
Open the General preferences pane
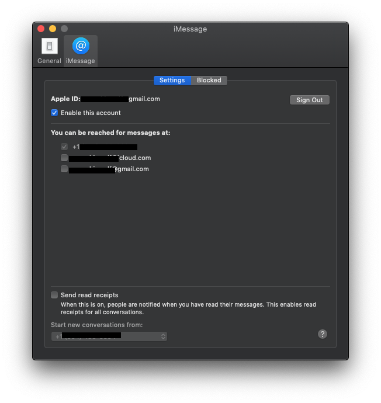[49, 51]
